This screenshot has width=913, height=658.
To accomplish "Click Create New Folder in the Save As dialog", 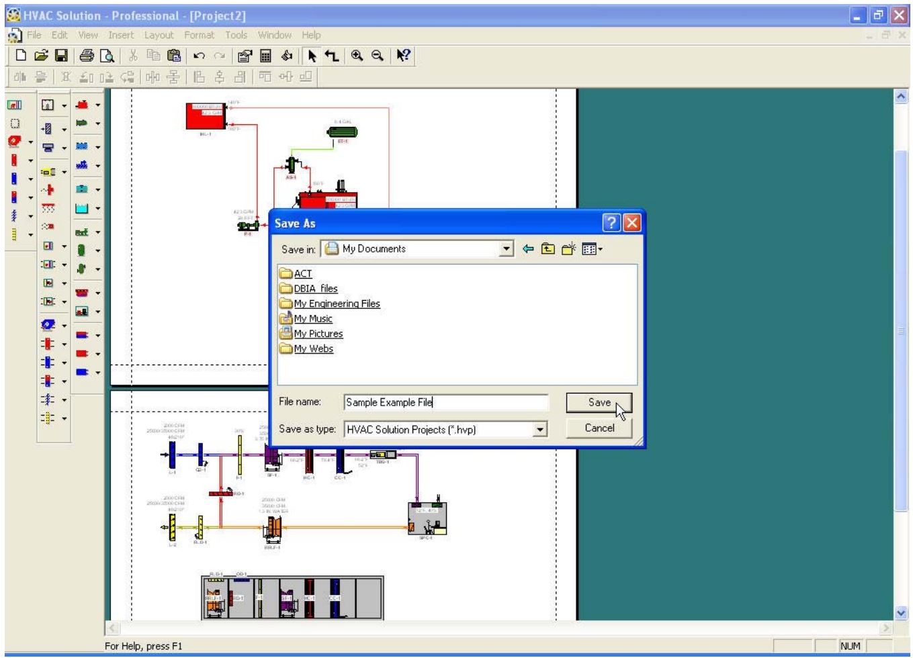I will tap(568, 249).
